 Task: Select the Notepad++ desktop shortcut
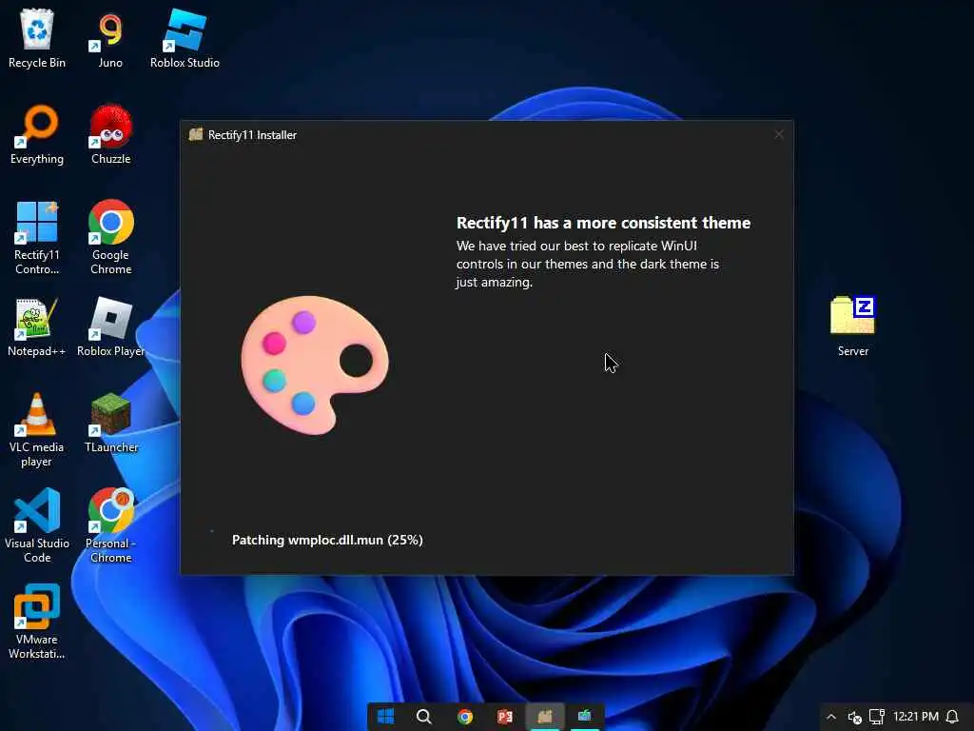[x=37, y=327]
